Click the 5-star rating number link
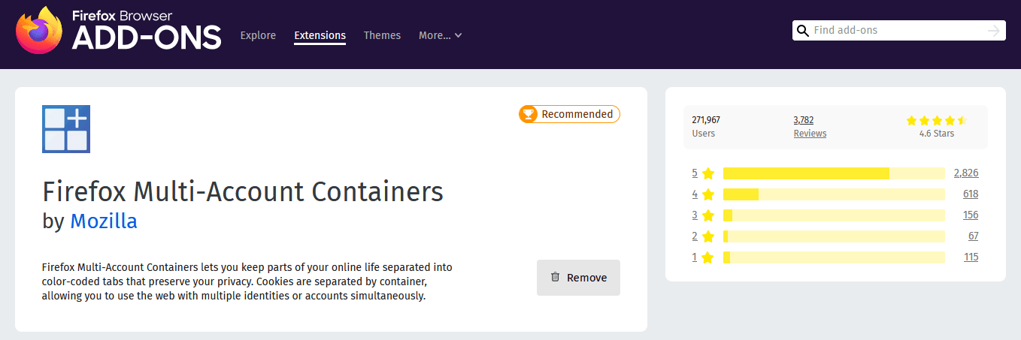The height and width of the screenshot is (340, 1021). coord(695,173)
